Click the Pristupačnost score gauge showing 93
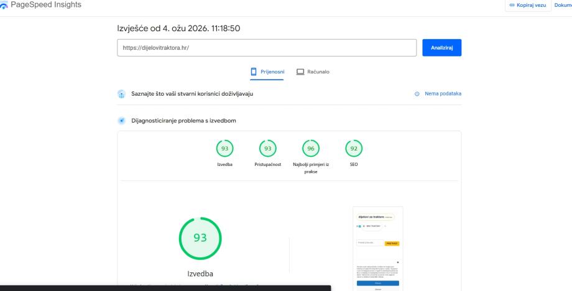 coord(268,149)
